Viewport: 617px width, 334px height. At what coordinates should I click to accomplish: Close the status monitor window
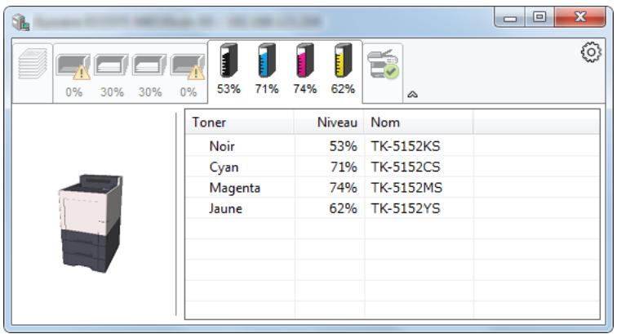click(580, 17)
